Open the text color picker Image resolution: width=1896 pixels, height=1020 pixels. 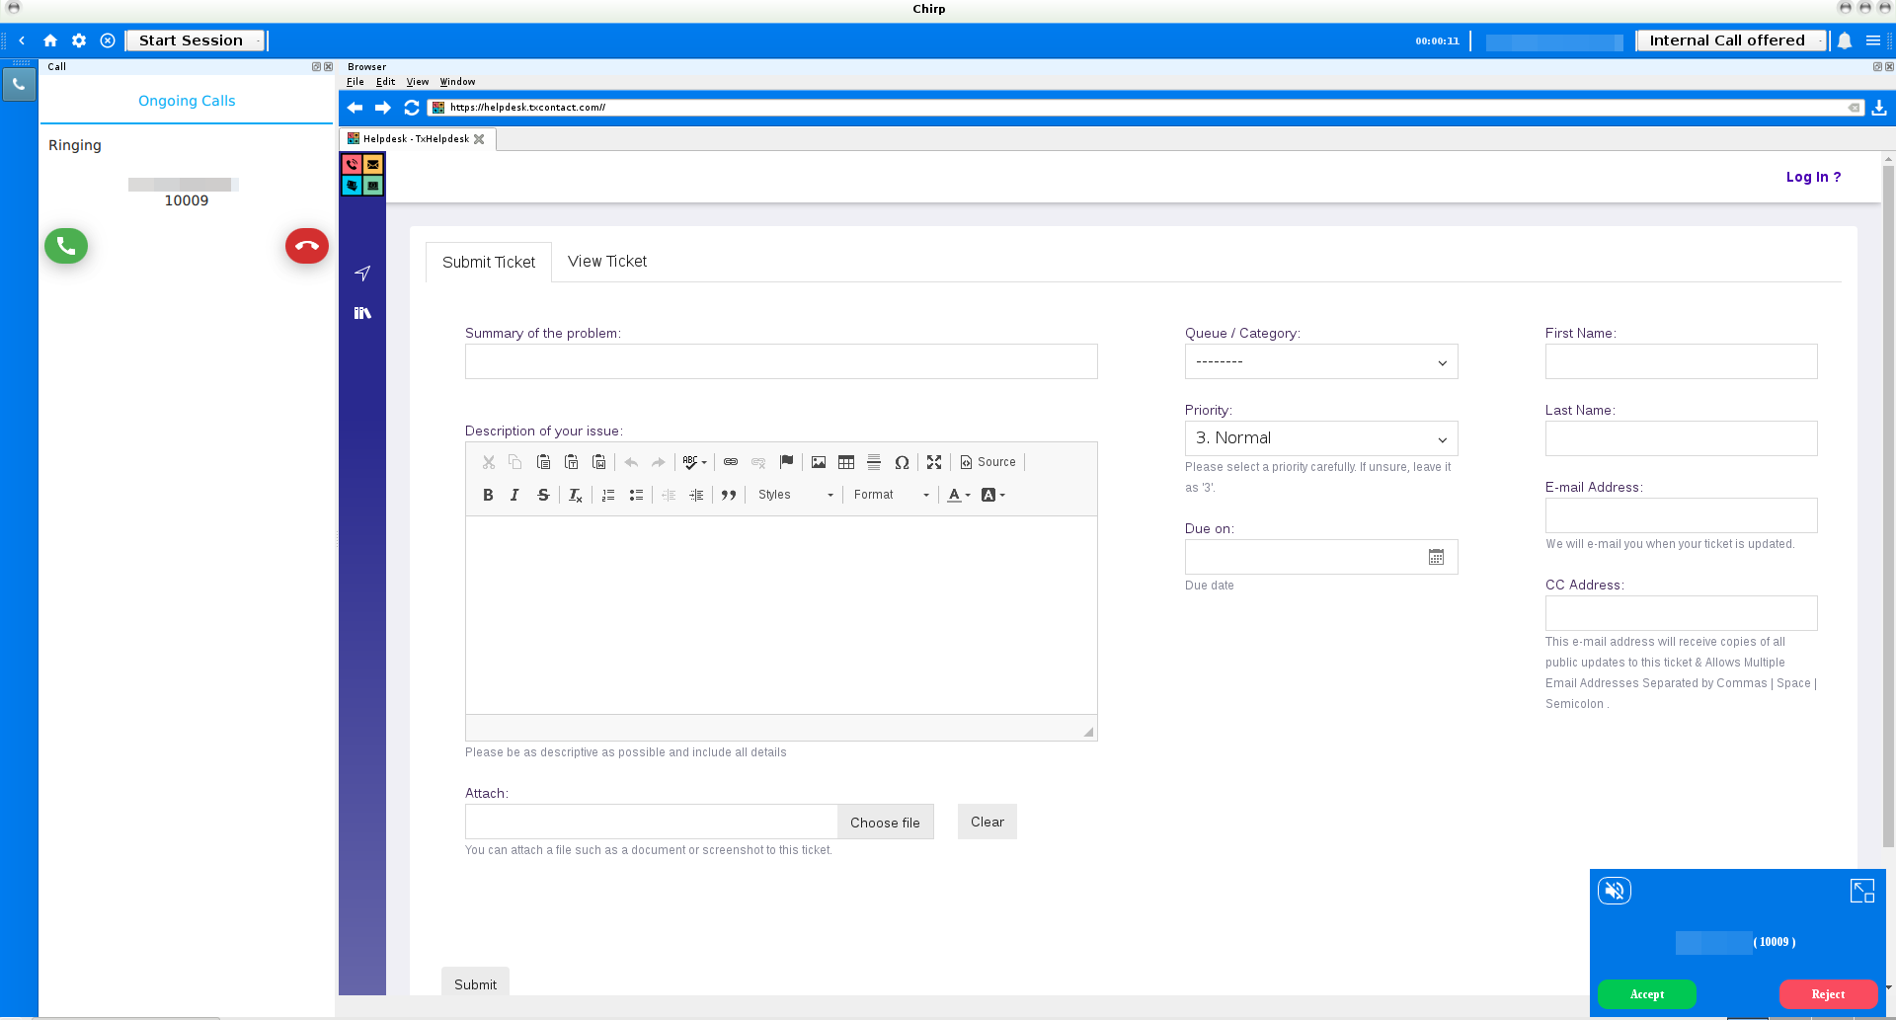coord(959,495)
